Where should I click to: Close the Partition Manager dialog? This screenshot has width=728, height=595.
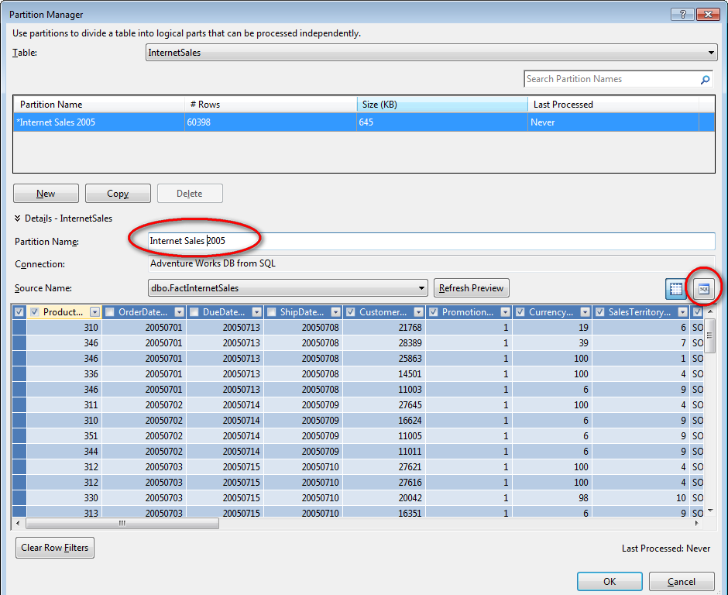(708, 15)
